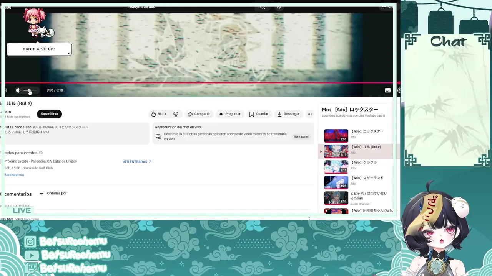Click the DON'T GIVE UP! dialog arrow

pos(68,53)
